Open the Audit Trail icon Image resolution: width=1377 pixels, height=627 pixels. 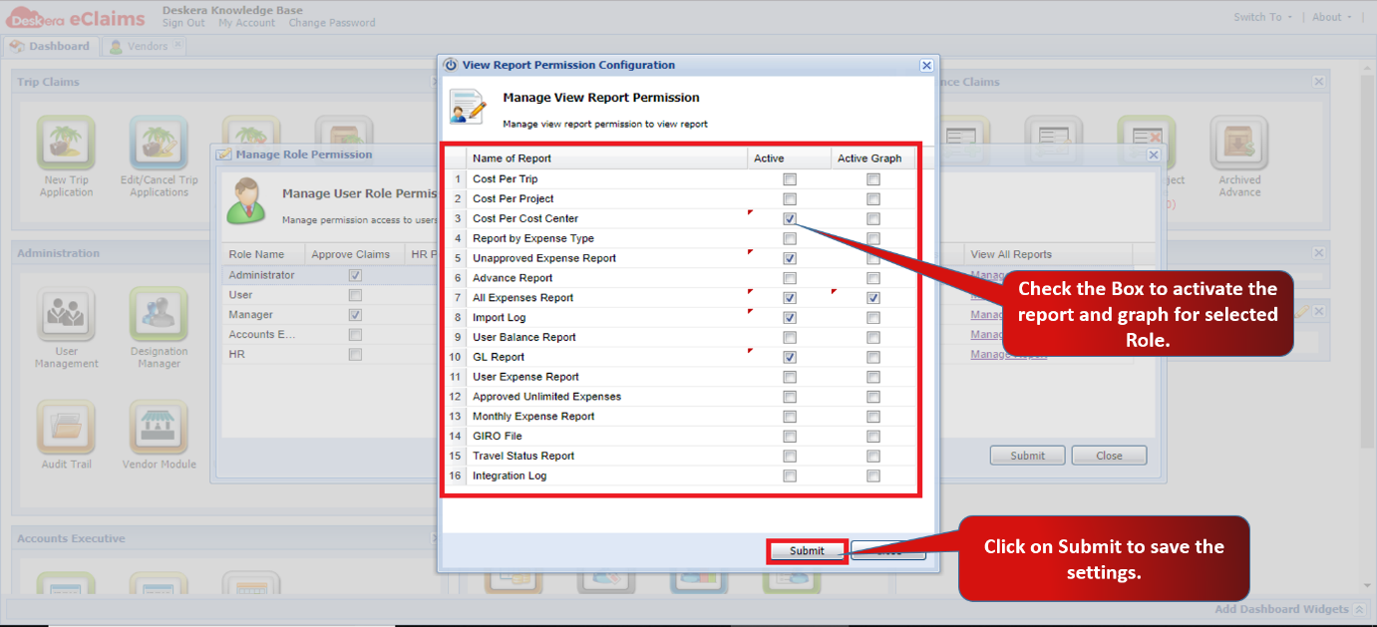click(x=67, y=428)
